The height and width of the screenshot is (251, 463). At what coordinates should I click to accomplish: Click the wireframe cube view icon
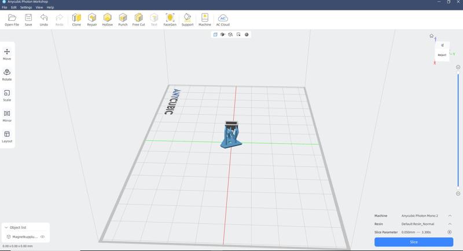click(x=230, y=35)
